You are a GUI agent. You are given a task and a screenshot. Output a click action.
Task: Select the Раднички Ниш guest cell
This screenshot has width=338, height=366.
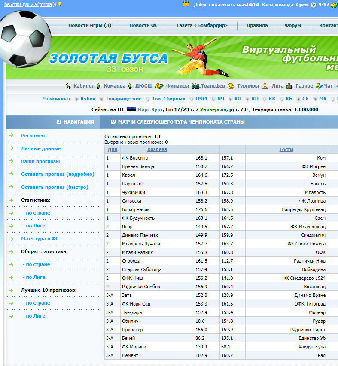coord(286,261)
